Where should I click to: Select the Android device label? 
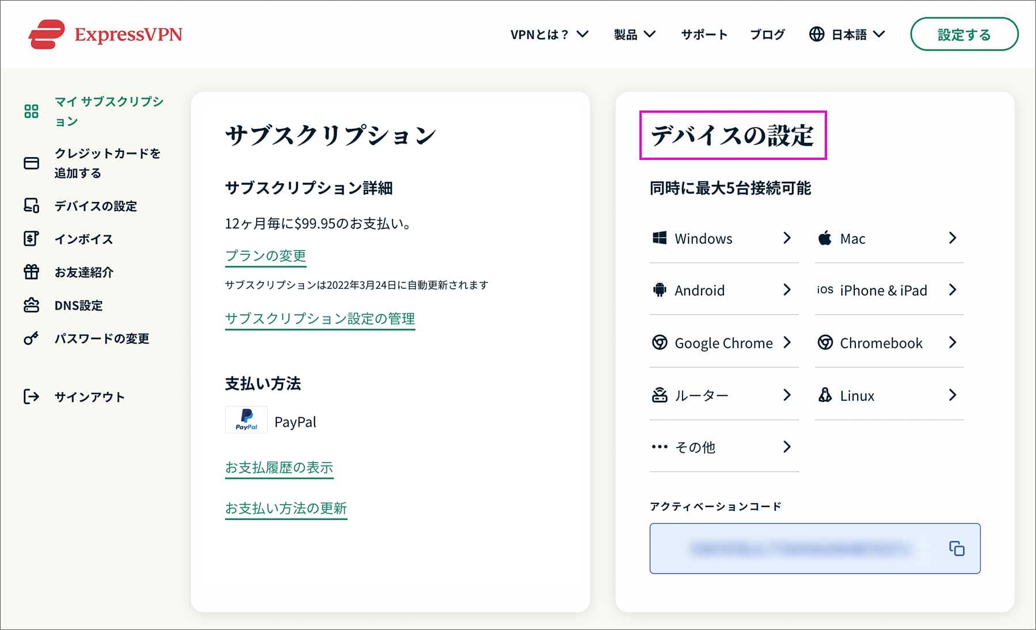point(699,290)
